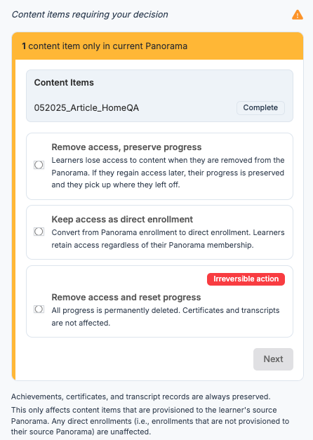
Task: Click the Next button
Action: 273,359
